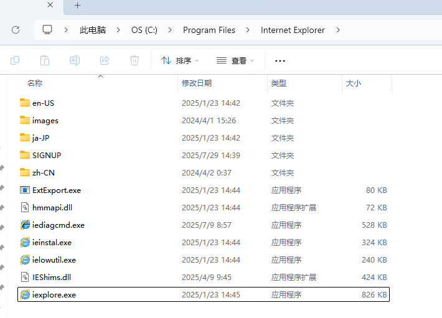Select file name iexplore.exe
Screen dimensions: 442x318
tap(54, 295)
